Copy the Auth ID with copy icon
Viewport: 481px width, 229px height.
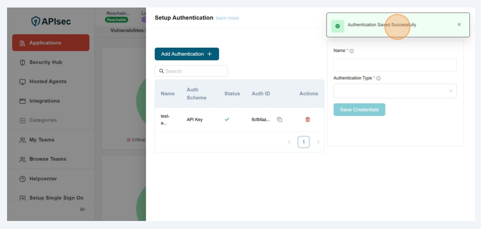[x=280, y=120]
